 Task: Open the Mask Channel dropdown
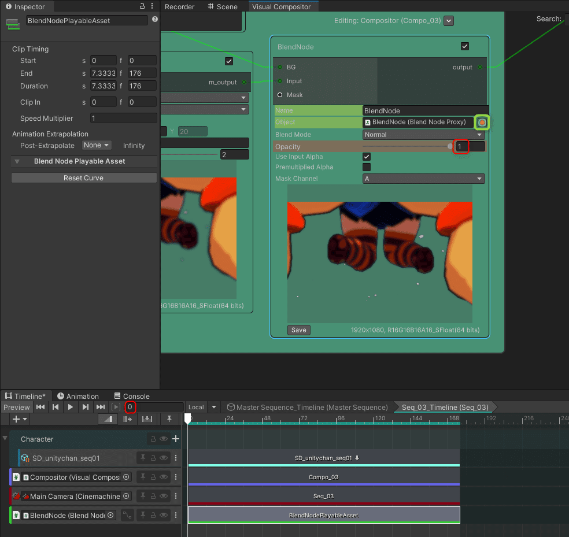coord(423,179)
